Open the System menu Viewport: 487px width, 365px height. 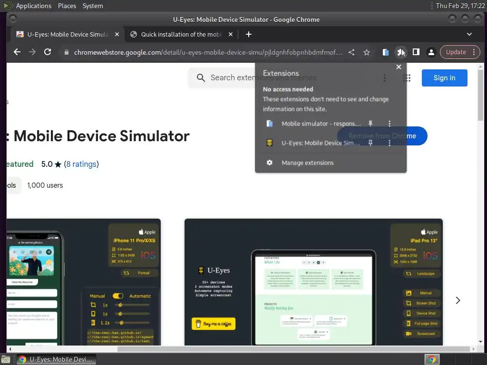pyautogui.click(x=93, y=6)
